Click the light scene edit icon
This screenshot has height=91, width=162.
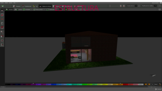[139, 6]
